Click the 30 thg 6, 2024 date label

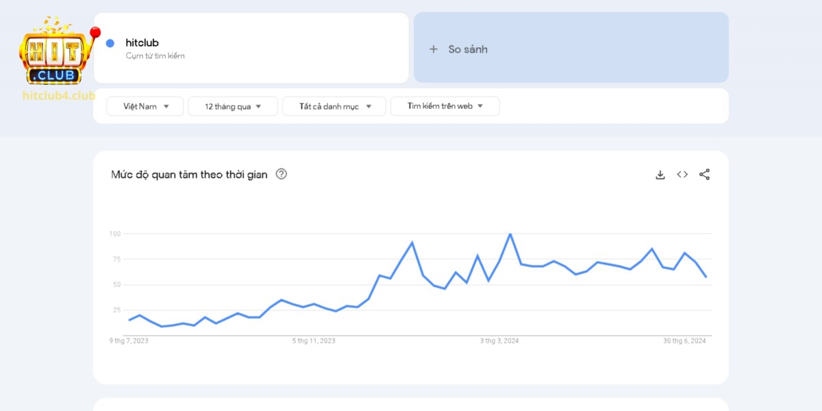pyautogui.click(x=685, y=340)
